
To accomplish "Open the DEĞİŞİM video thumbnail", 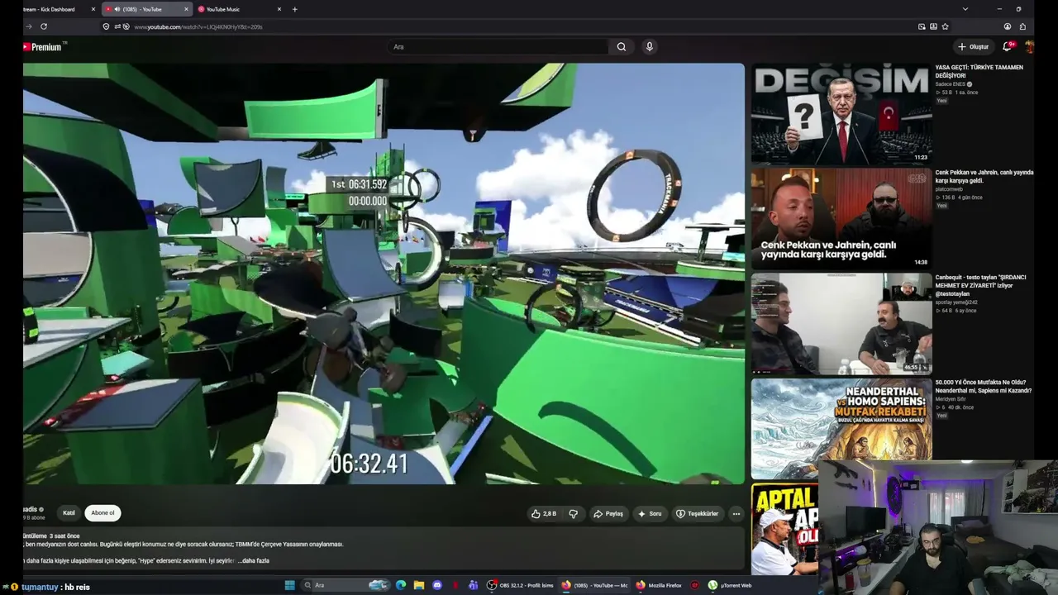I will click(841, 114).
